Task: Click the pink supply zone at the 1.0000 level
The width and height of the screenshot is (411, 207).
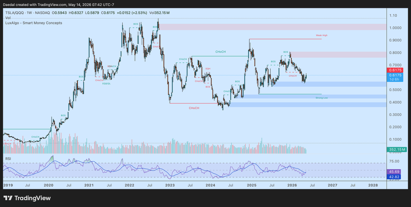Action: coord(272,27)
